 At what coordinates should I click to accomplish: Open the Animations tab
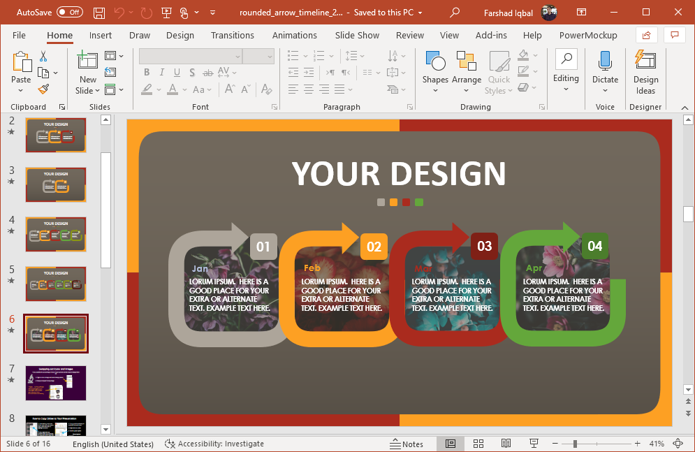tap(294, 35)
